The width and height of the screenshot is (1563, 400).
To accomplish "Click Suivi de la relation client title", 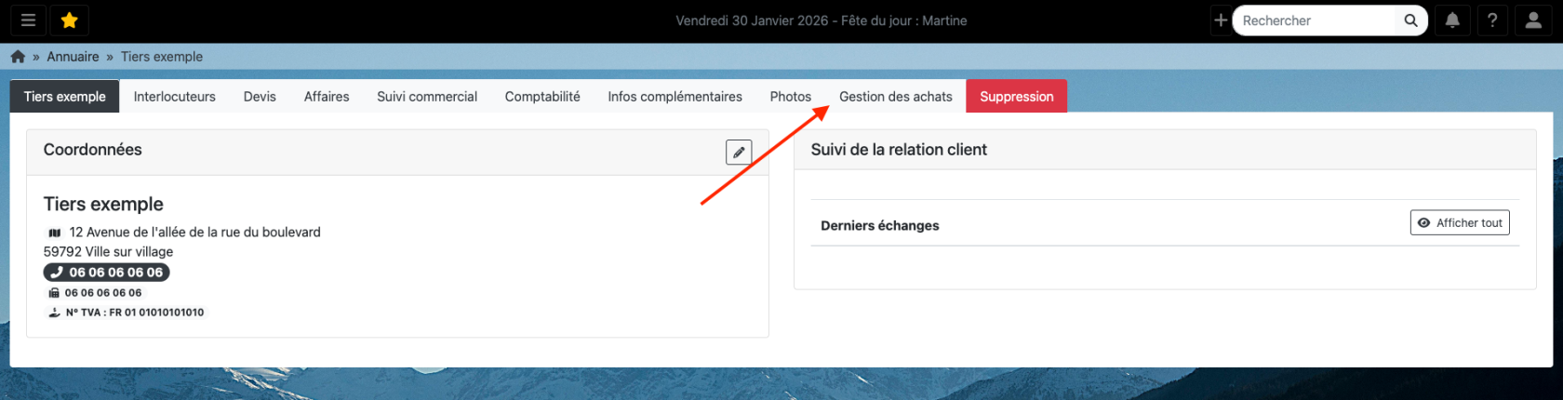I will 899,150.
